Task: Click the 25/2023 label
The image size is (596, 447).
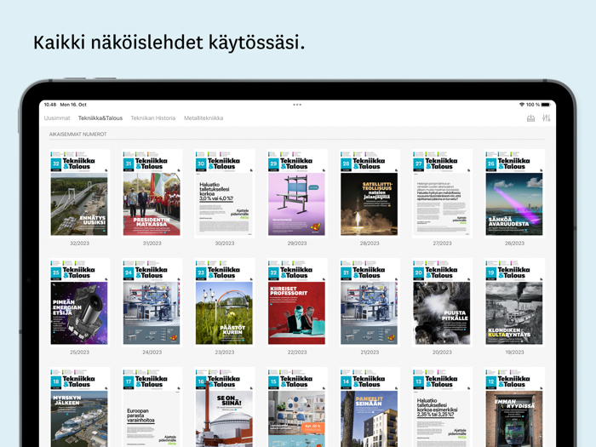Action: 79,352
